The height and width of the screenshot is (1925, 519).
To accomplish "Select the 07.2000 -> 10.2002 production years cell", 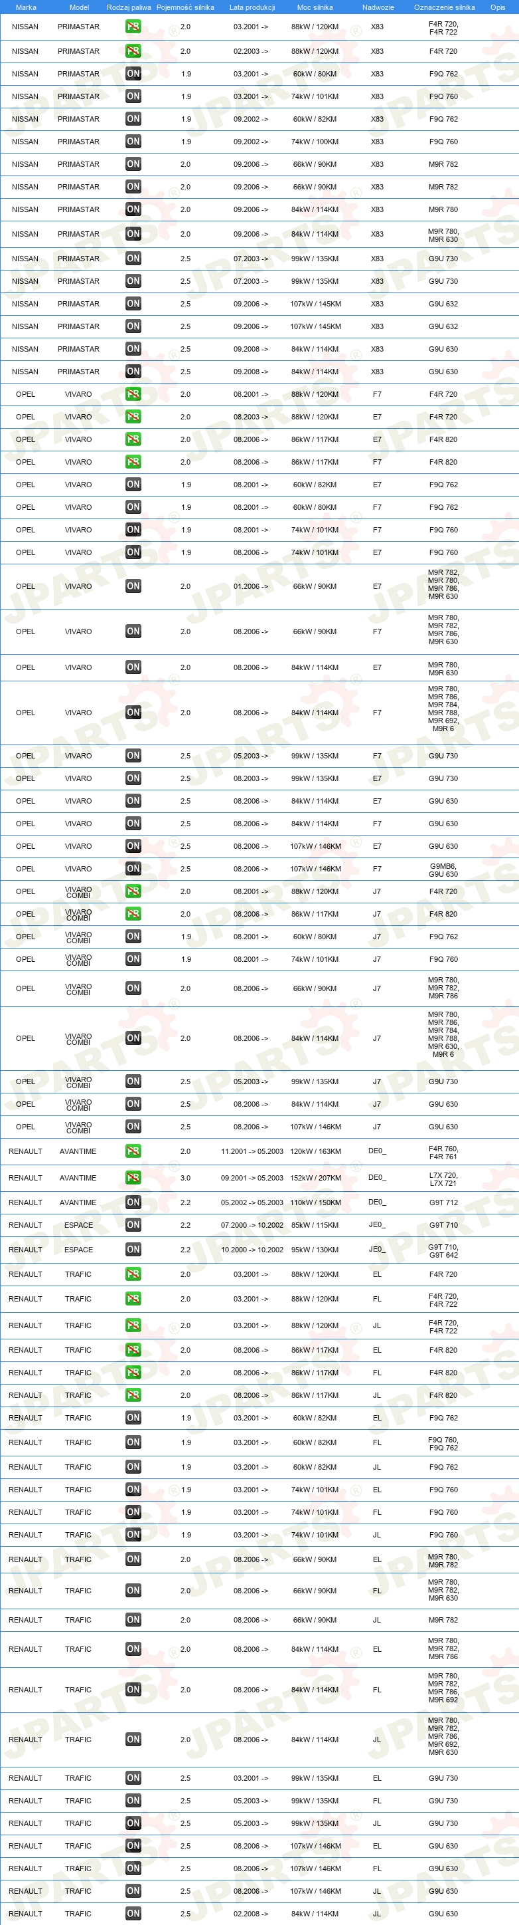I will pyautogui.click(x=252, y=1225).
